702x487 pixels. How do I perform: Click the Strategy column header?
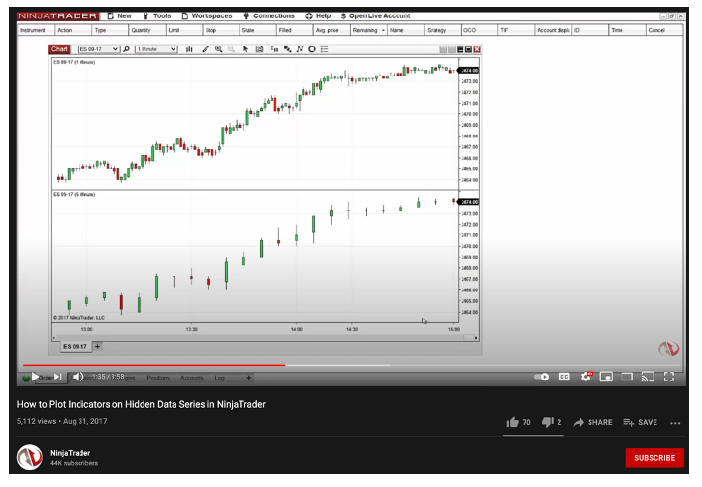[442, 30]
